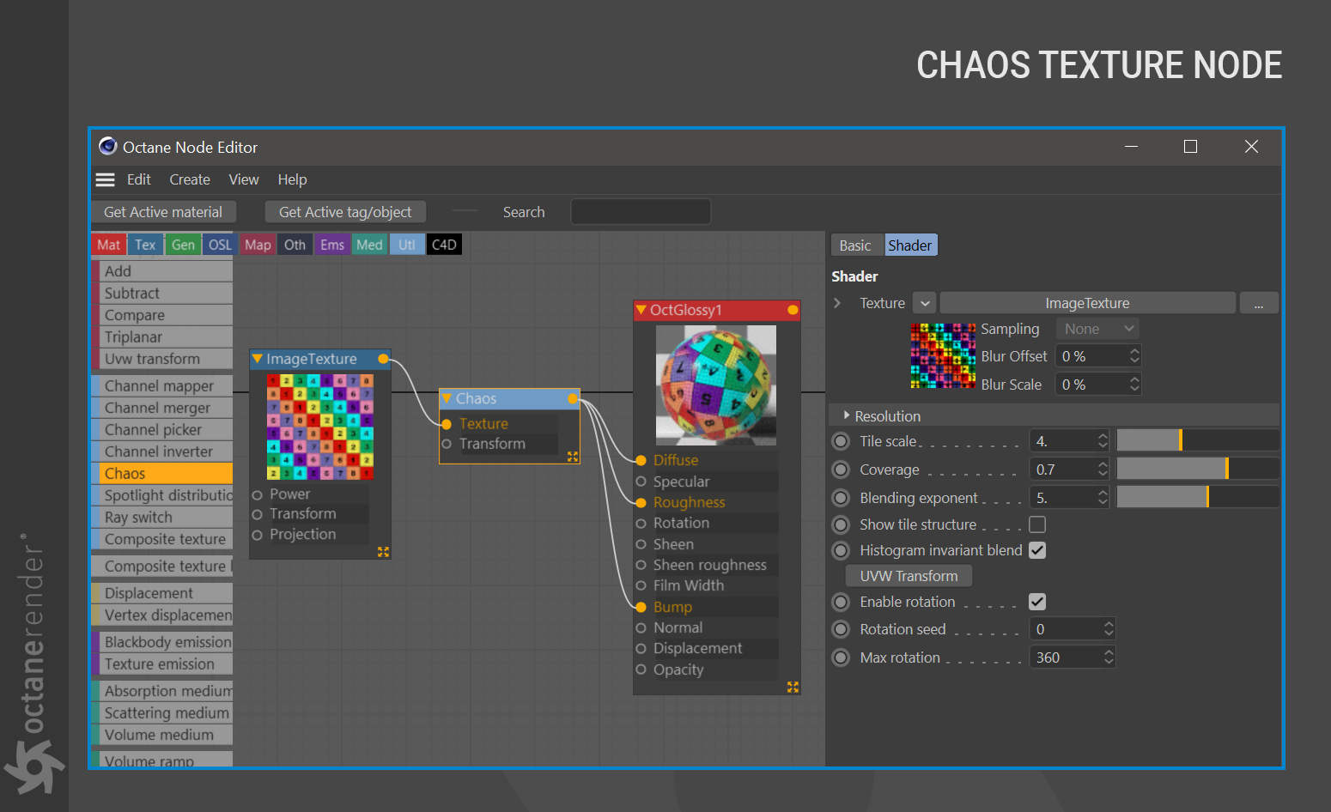The width and height of the screenshot is (1331, 812).
Task: Open the hamburger menu icon
Action: (x=105, y=179)
